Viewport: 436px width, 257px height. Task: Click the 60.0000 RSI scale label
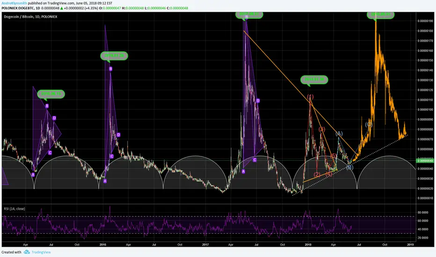point(422,221)
